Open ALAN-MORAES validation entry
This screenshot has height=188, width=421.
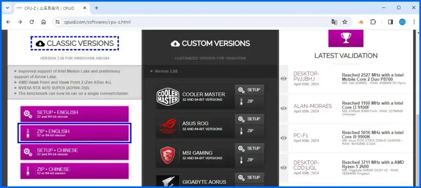pos(312,106)
